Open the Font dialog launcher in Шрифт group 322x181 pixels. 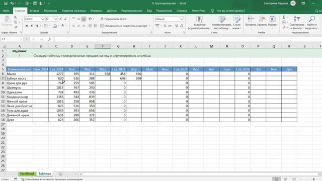[x=68, y=33]
